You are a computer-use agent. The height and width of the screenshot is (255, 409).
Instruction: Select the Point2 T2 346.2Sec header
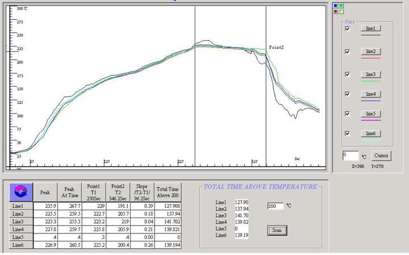[118, 193]
